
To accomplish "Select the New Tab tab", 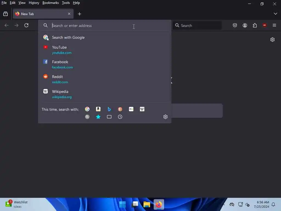I will tap(43, 14).
